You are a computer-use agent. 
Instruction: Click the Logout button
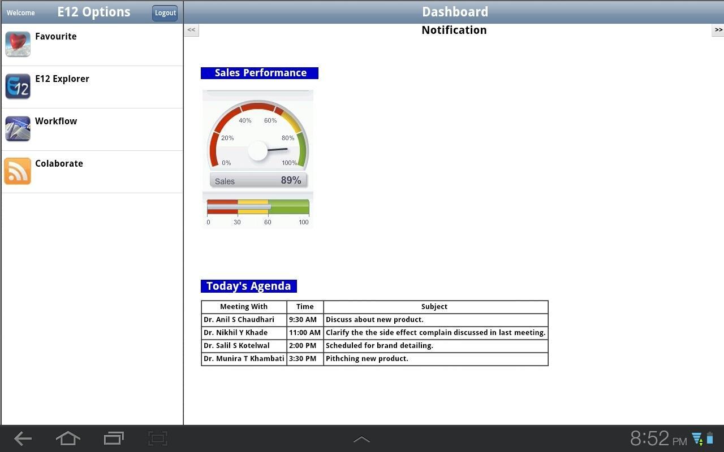point(165,13)
